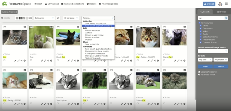The image size is (231, 111).
Task: Open Featured collections
Action: 73,4
